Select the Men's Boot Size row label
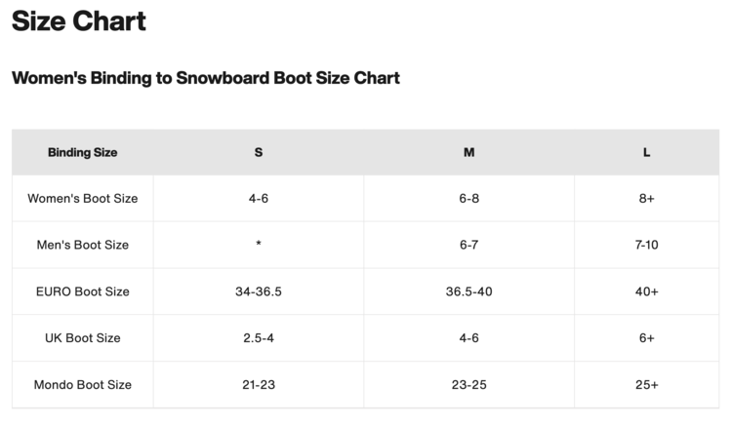 coord(82,245)
